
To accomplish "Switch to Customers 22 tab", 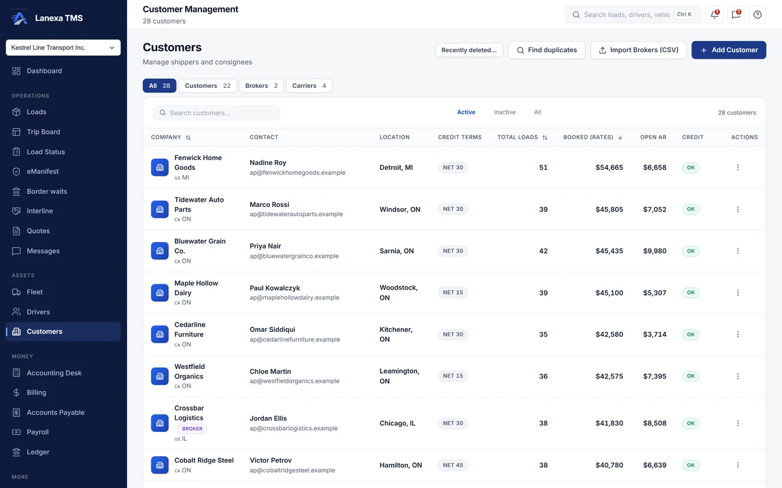I will [208, 86].
